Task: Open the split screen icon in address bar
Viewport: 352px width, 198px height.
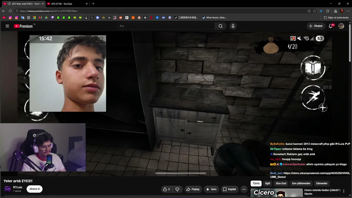Action: point(309,11)
